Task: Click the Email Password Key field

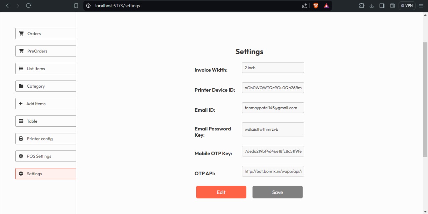Action: click(273, 129)
